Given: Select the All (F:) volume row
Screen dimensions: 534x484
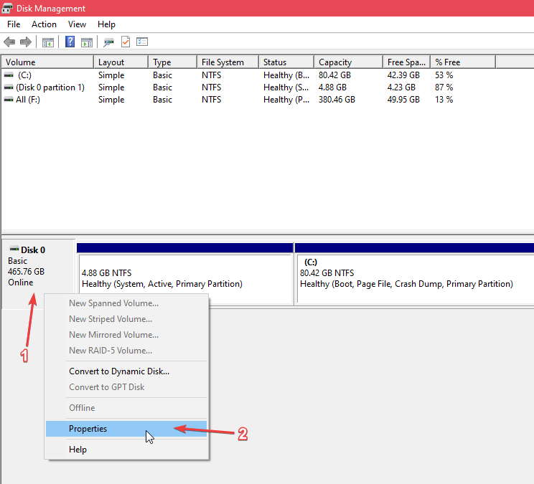Looking at the screenshot, I should tap(29, 100).
